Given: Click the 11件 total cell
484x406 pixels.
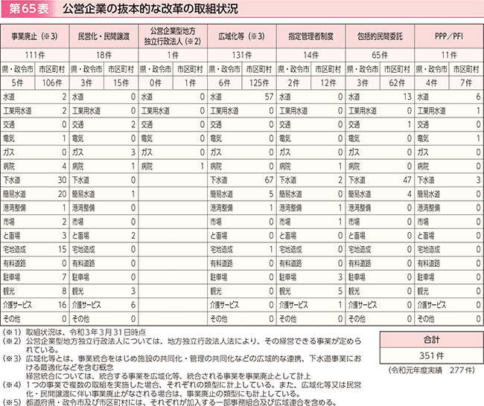Looking at the screenshot, I should [449, 55].
